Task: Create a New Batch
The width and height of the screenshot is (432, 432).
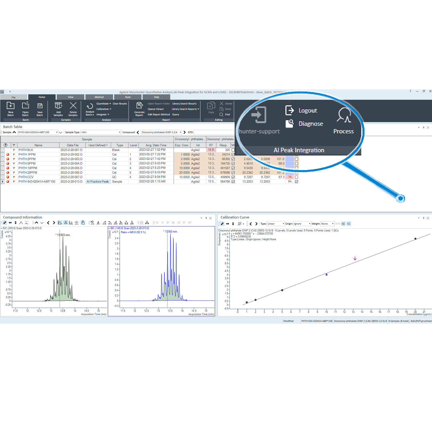Action: point(11,109)
